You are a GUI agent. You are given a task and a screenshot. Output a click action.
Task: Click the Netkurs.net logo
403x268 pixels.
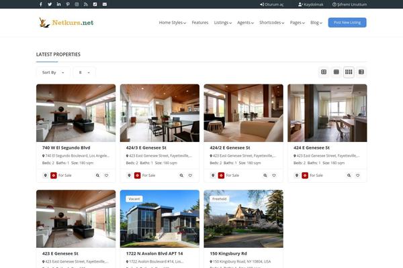tap(66, 23)
